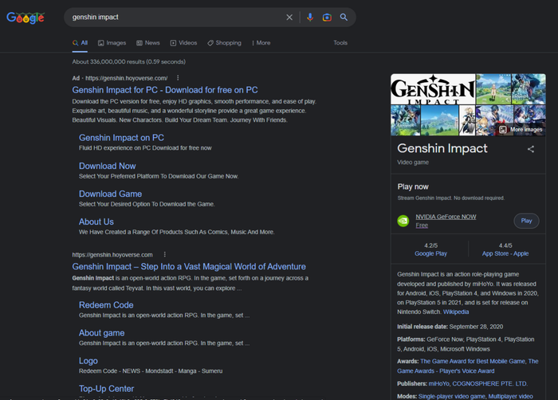Screen dimensions: 558x400
Task: Open the 'Single-player video game' mode link
Action: coord(452,396)
